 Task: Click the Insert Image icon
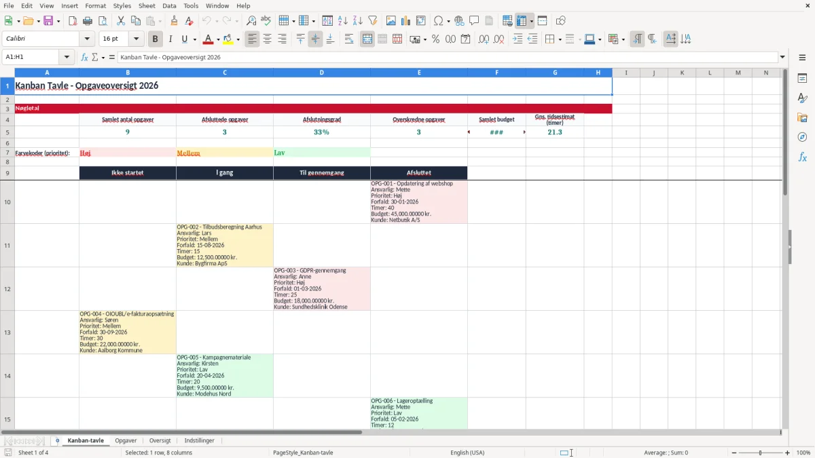point(391,21)
